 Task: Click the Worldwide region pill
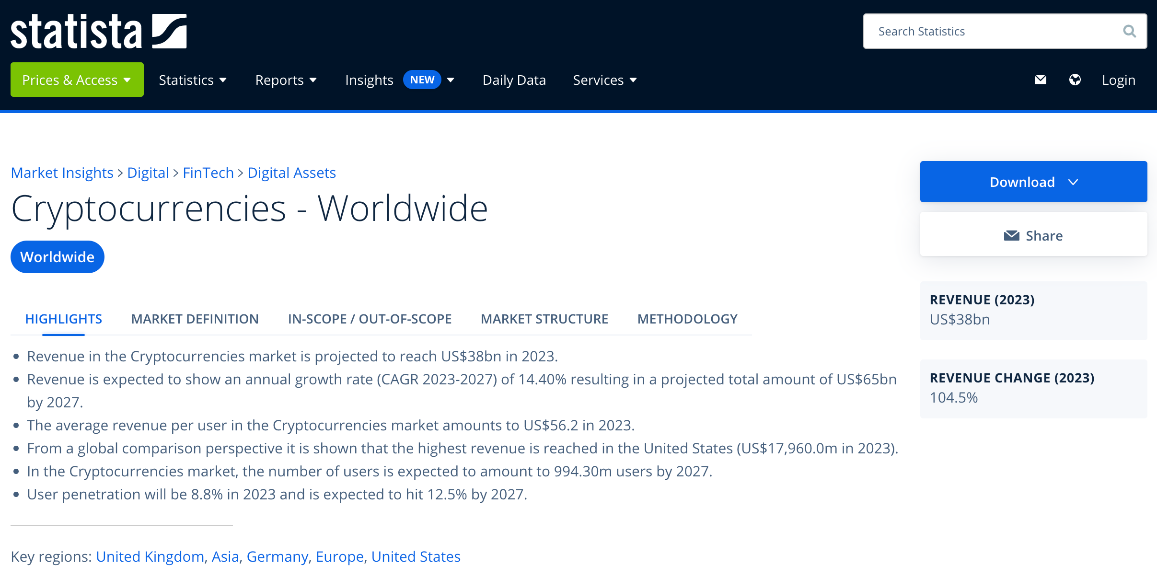(x=57, y=257)
